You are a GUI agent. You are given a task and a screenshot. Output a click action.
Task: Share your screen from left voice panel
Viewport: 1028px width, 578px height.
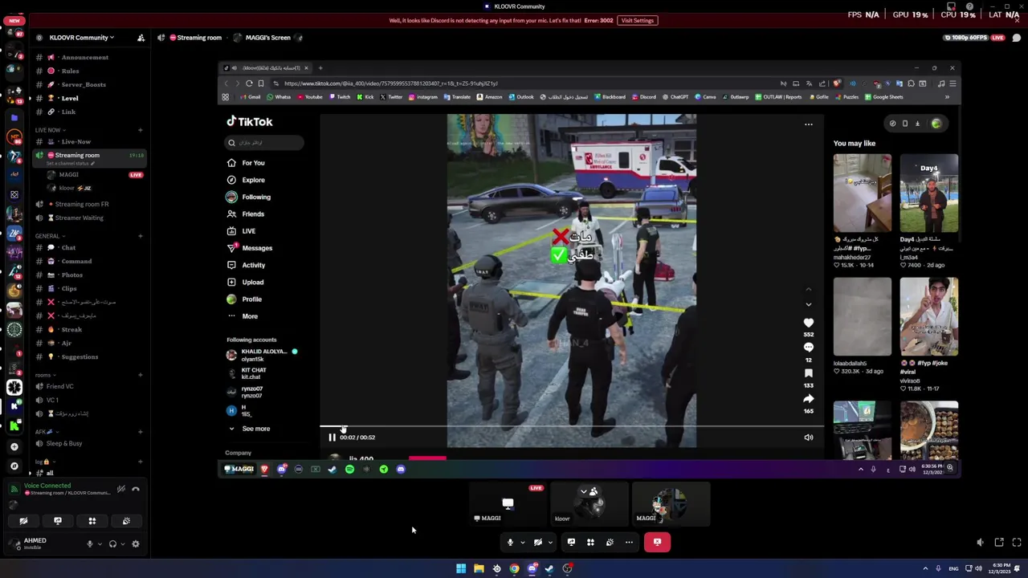[58, 521]
